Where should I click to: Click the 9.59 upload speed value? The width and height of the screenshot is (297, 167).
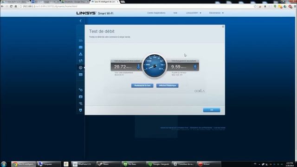176,67
